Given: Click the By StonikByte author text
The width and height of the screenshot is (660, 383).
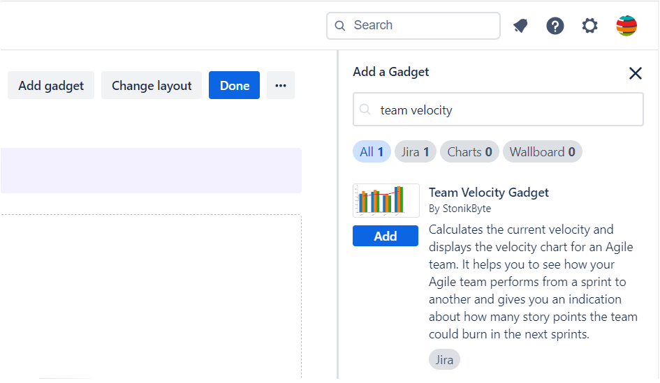Looking at the screenshot, I should pos(460,209).
